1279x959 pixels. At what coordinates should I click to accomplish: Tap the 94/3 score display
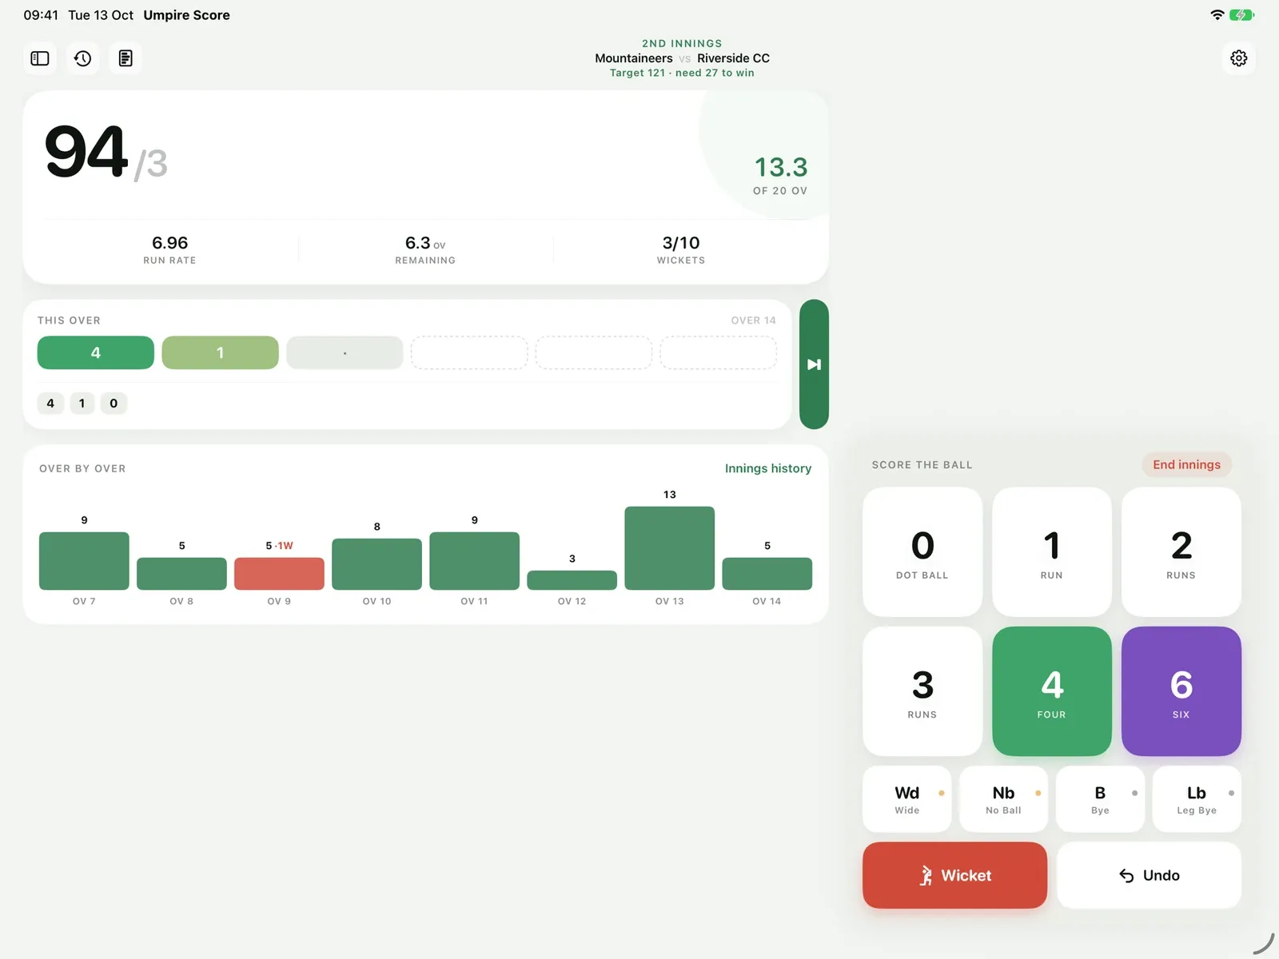(106, 153)
